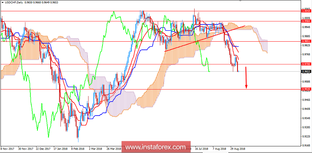Click the 16 Jul 2018 date label

click(x=202, y=149)
